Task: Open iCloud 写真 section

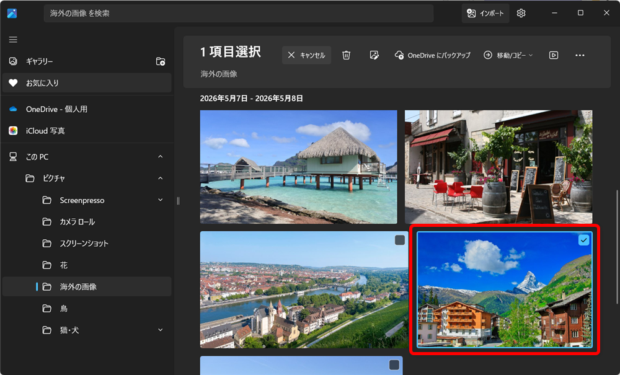Action: 87,131
